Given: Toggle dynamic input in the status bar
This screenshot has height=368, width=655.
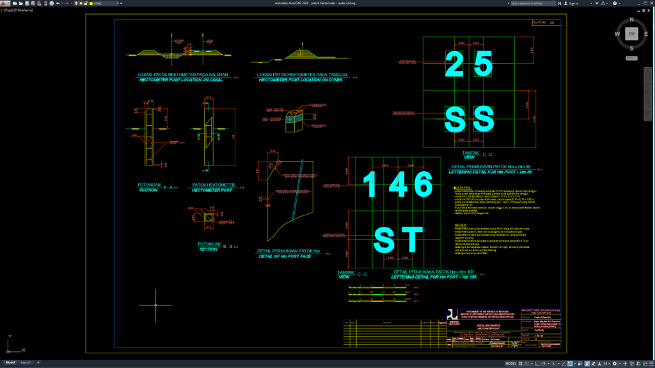Looking at the screenshot, I should tap(569, 364).
